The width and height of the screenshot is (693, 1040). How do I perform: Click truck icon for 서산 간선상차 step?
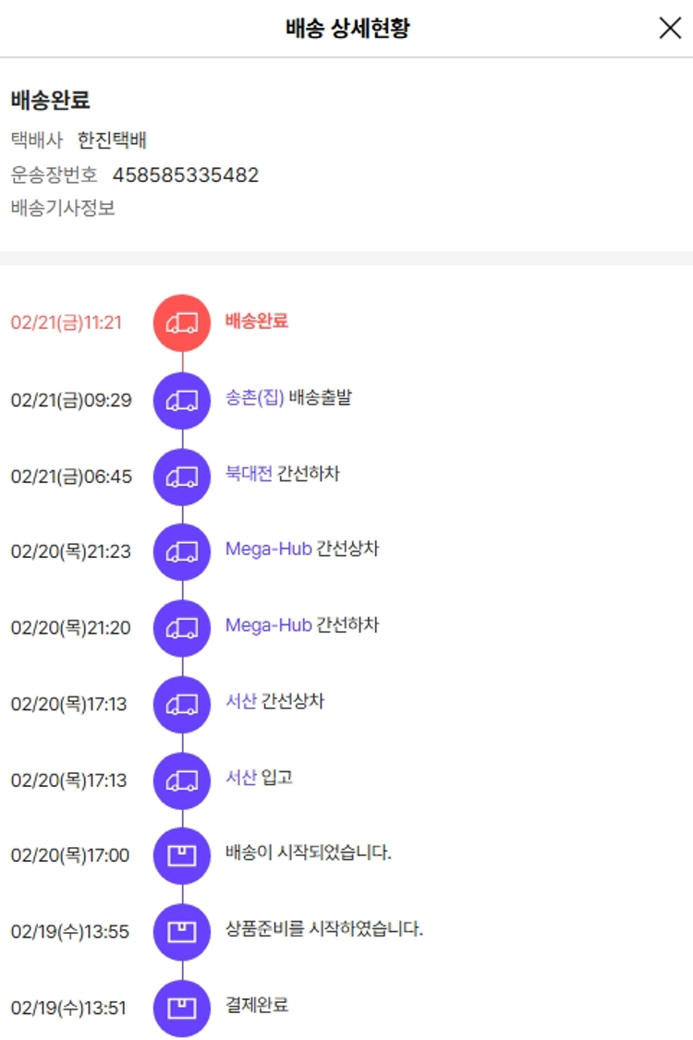[182, 704]
